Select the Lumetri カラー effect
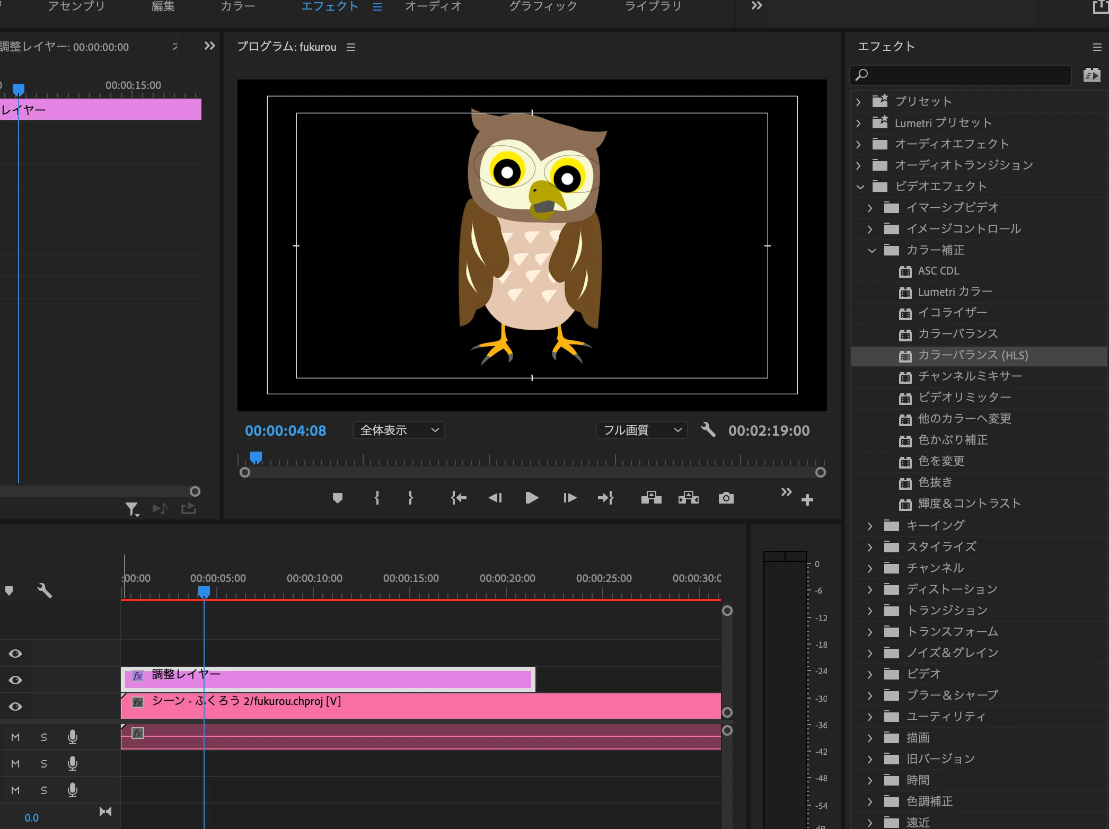Screen dimensions: 1109x829 (955, 292)
